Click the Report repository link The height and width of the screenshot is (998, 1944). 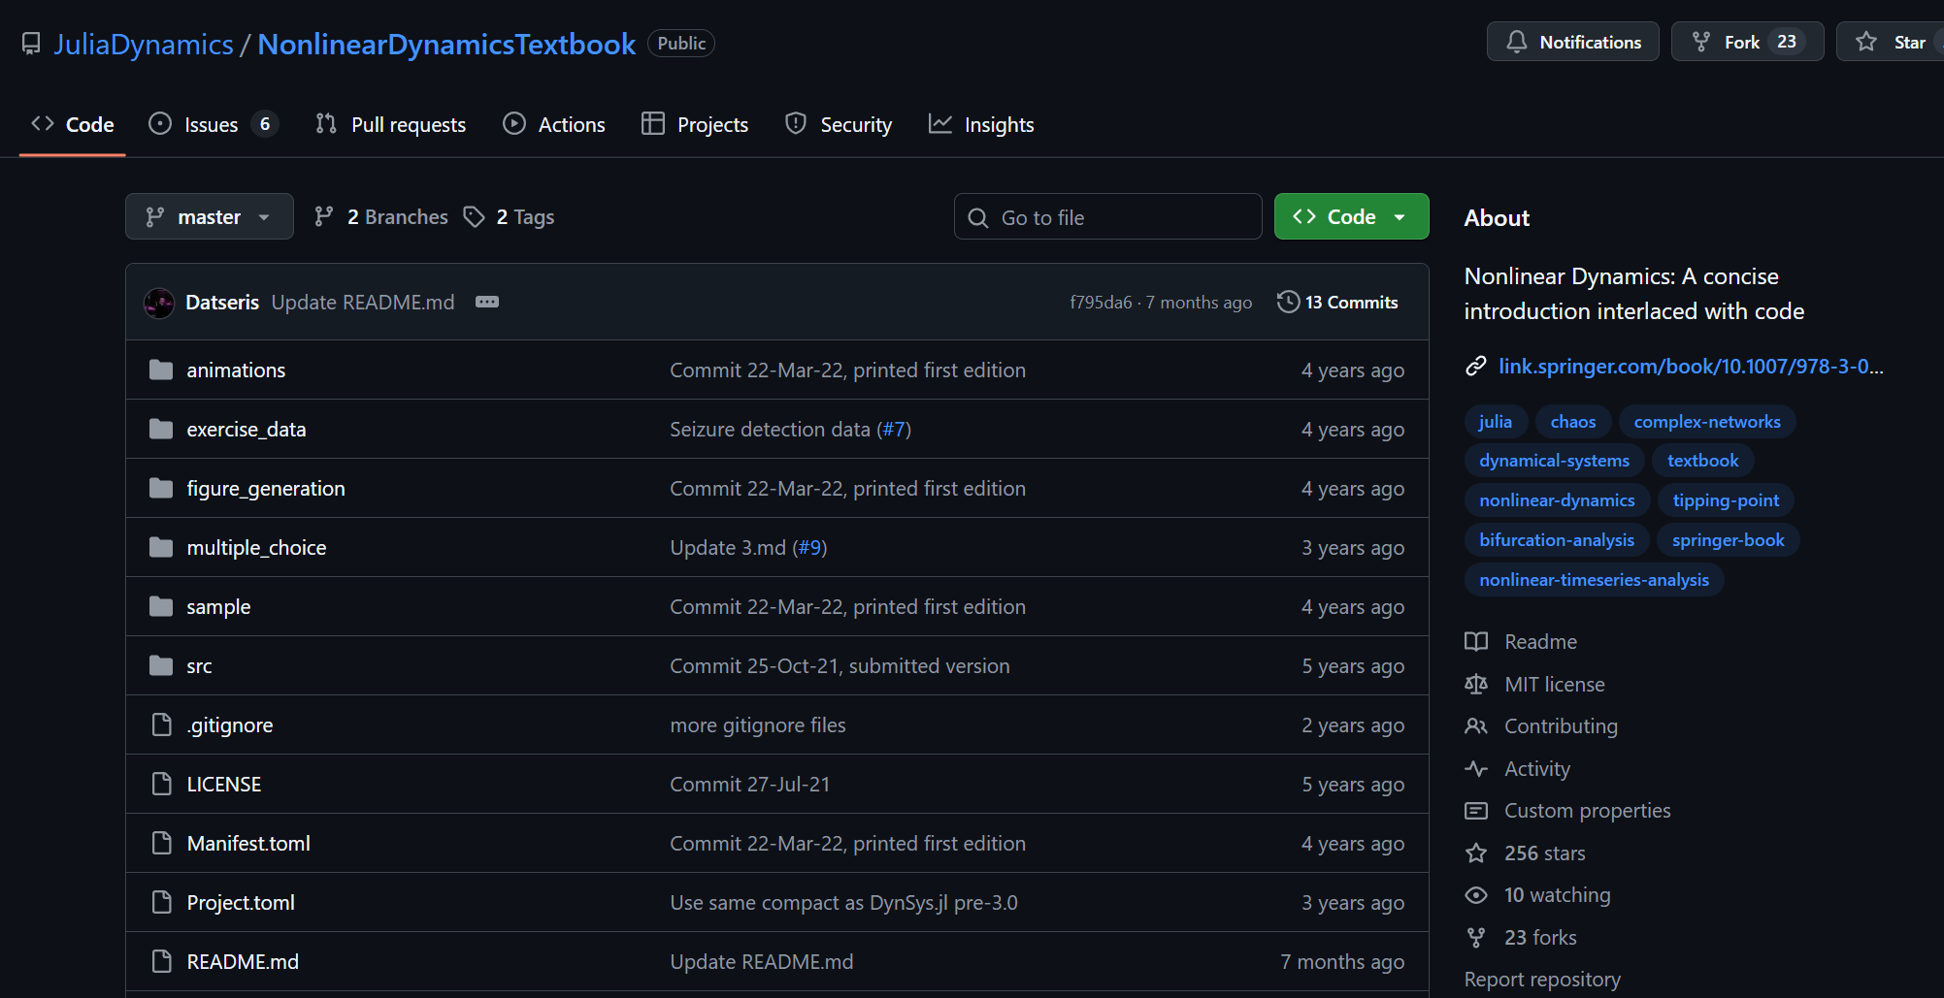point(1542,979)
